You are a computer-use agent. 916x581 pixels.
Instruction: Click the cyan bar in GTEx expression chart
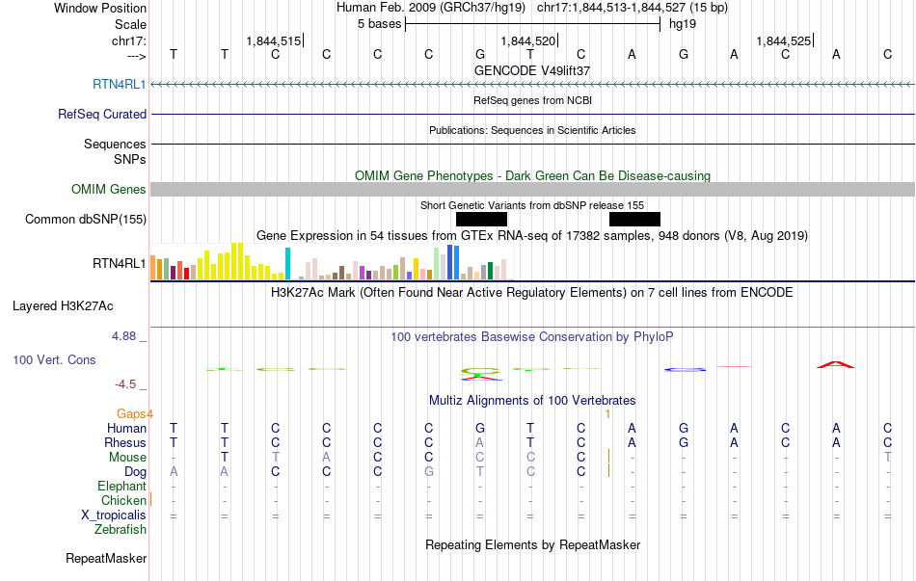287,264
